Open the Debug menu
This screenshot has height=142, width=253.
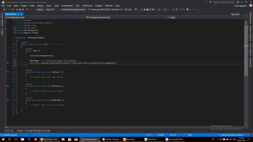pos(40,6)
